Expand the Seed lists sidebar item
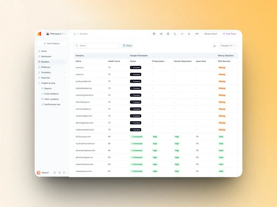 coord(45,78)
